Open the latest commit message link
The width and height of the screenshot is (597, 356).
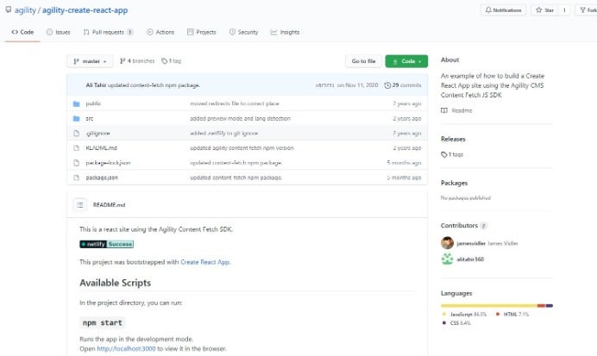pyautogui.click(x=154, y=85)
